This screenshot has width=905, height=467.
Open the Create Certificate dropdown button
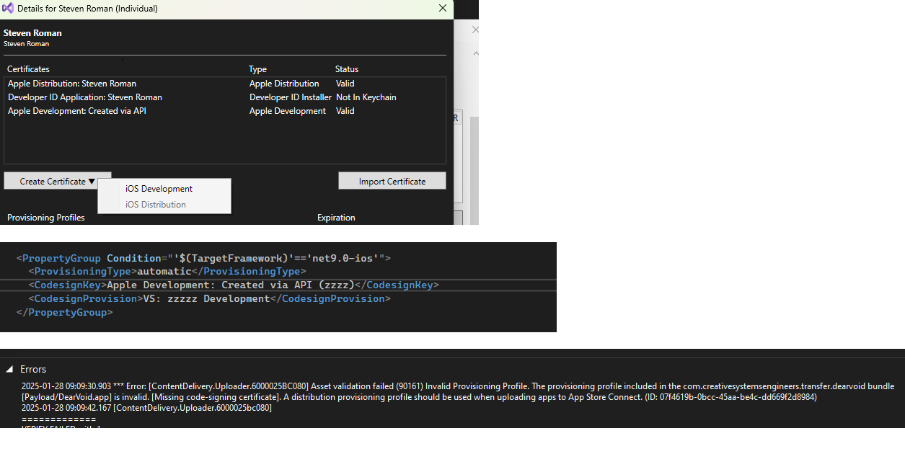click(x=58, y=181)
